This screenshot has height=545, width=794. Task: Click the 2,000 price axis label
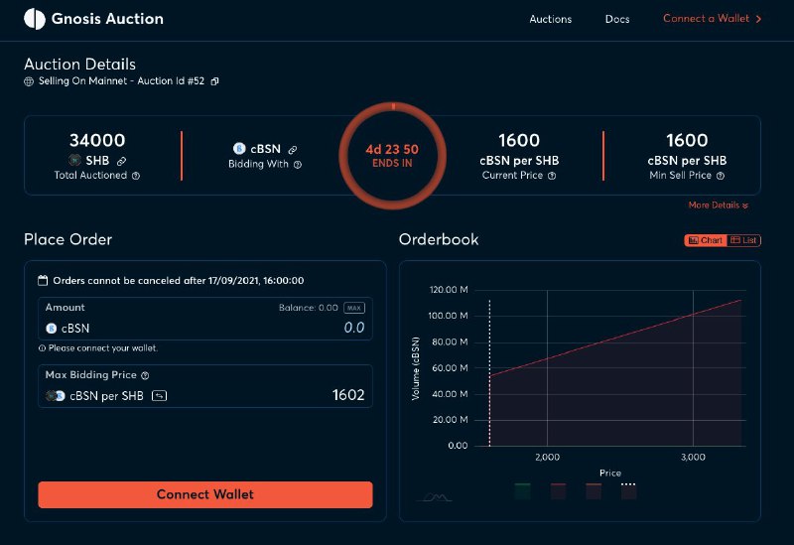click(548, 457)
